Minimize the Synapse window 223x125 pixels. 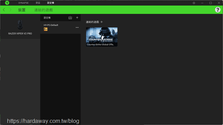[x=202, y=3]
